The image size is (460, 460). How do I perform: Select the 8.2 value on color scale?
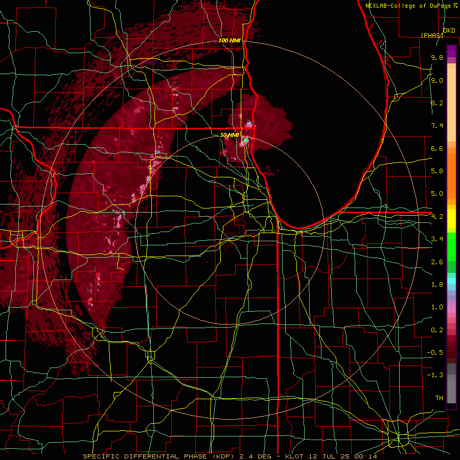point(437,103)
